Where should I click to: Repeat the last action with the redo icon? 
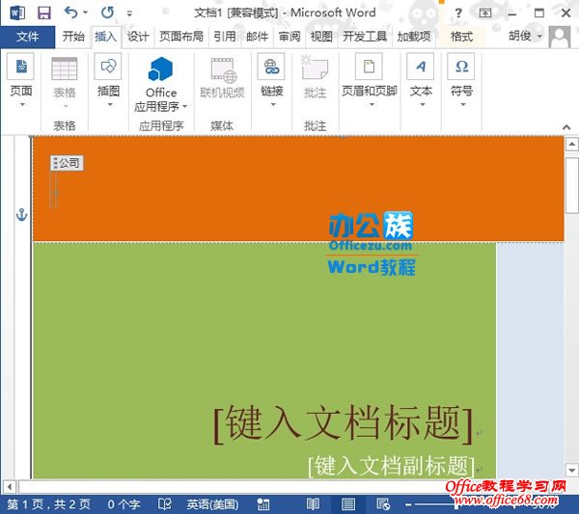click(107, 13)
